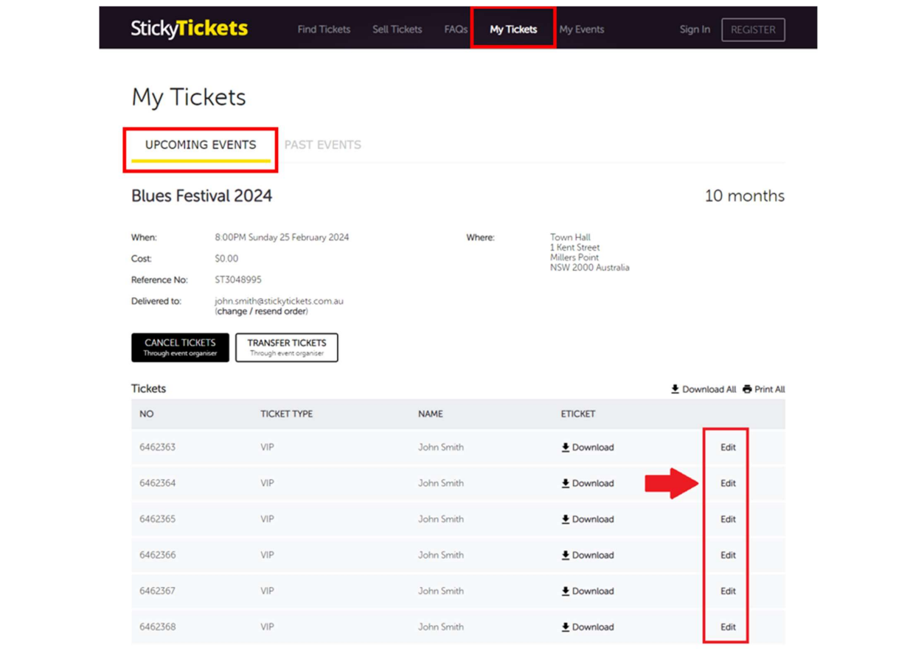
Task: Click the My Tickets page heading
Action: pos(189,97)
